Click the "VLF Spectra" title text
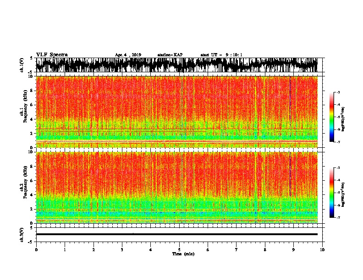 coord(52,55)
